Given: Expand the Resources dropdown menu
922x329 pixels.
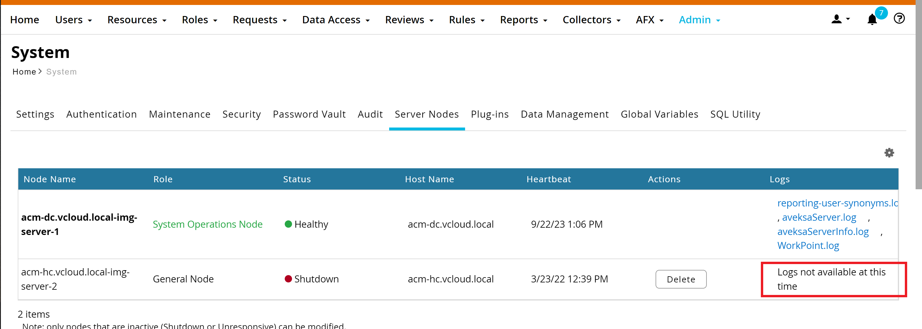Looking at the screenshot, I should click(137, 20).
